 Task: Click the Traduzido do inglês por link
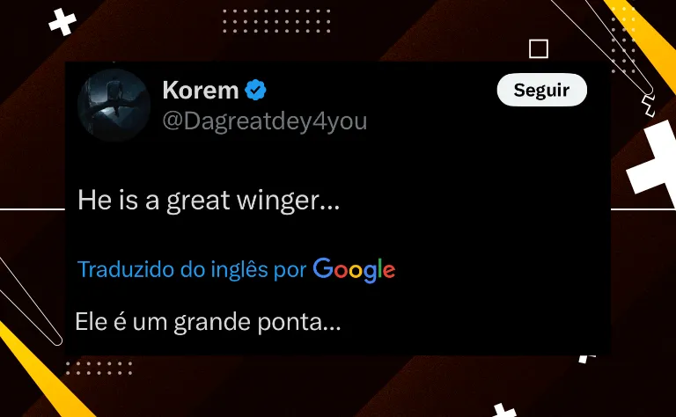192,270
